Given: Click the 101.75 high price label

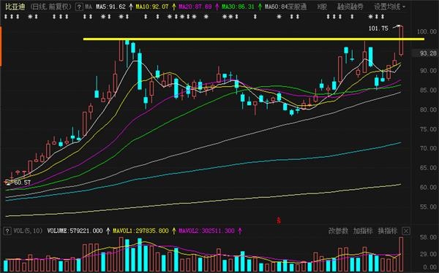Looking at the screenshot, I should (x=378, y=28).
